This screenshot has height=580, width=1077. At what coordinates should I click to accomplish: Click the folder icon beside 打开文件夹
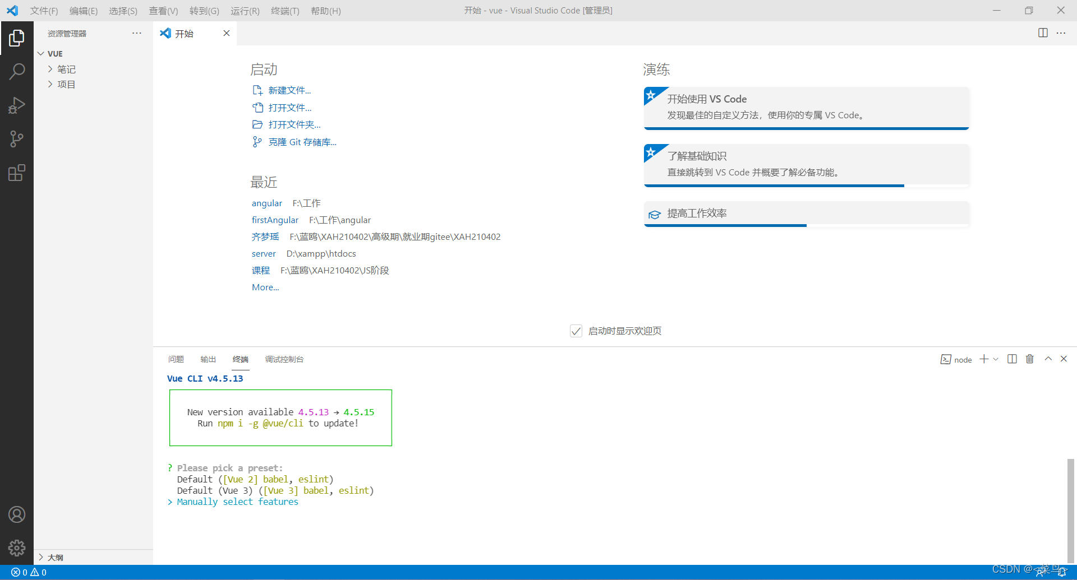pyautogui.click(x=257, y=124)
